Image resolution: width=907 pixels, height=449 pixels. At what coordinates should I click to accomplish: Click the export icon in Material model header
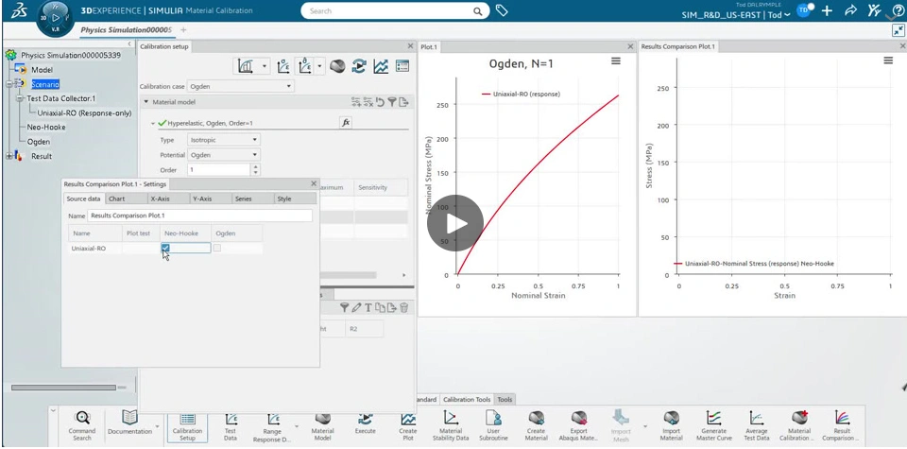(403, 102)
